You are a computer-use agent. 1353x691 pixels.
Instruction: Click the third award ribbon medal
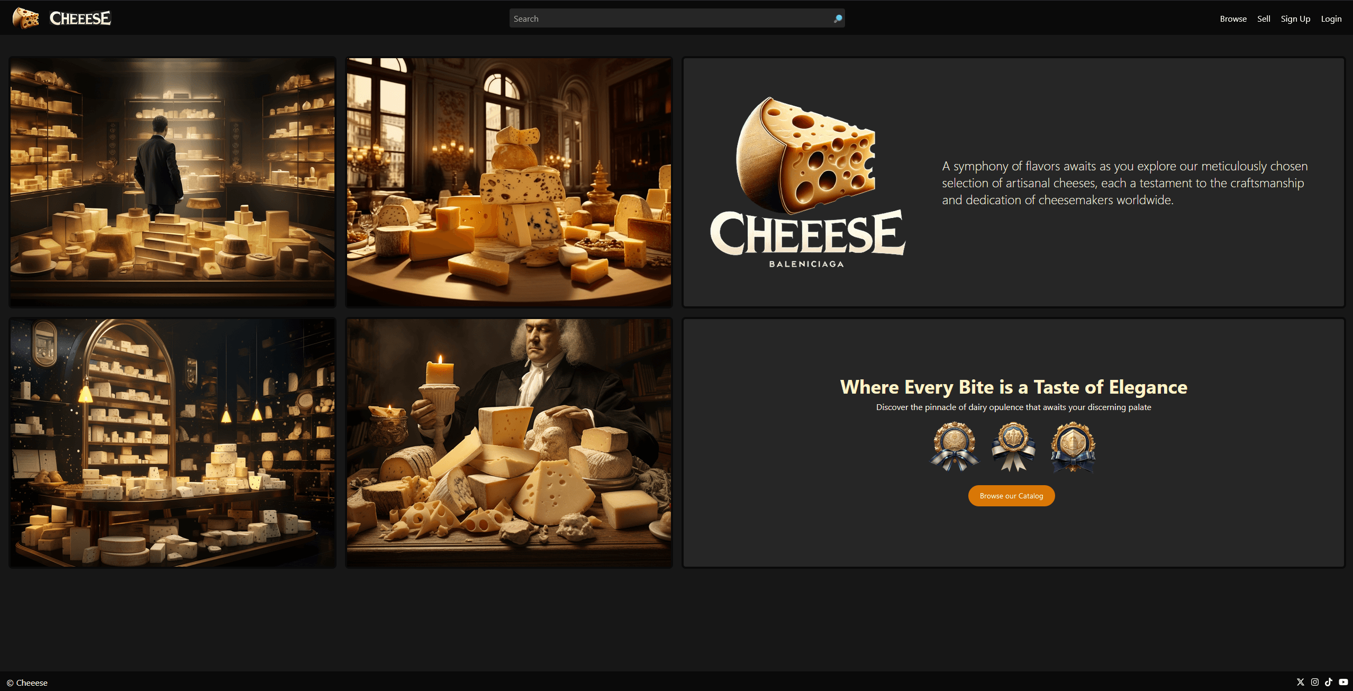(x=1073, y=447)
